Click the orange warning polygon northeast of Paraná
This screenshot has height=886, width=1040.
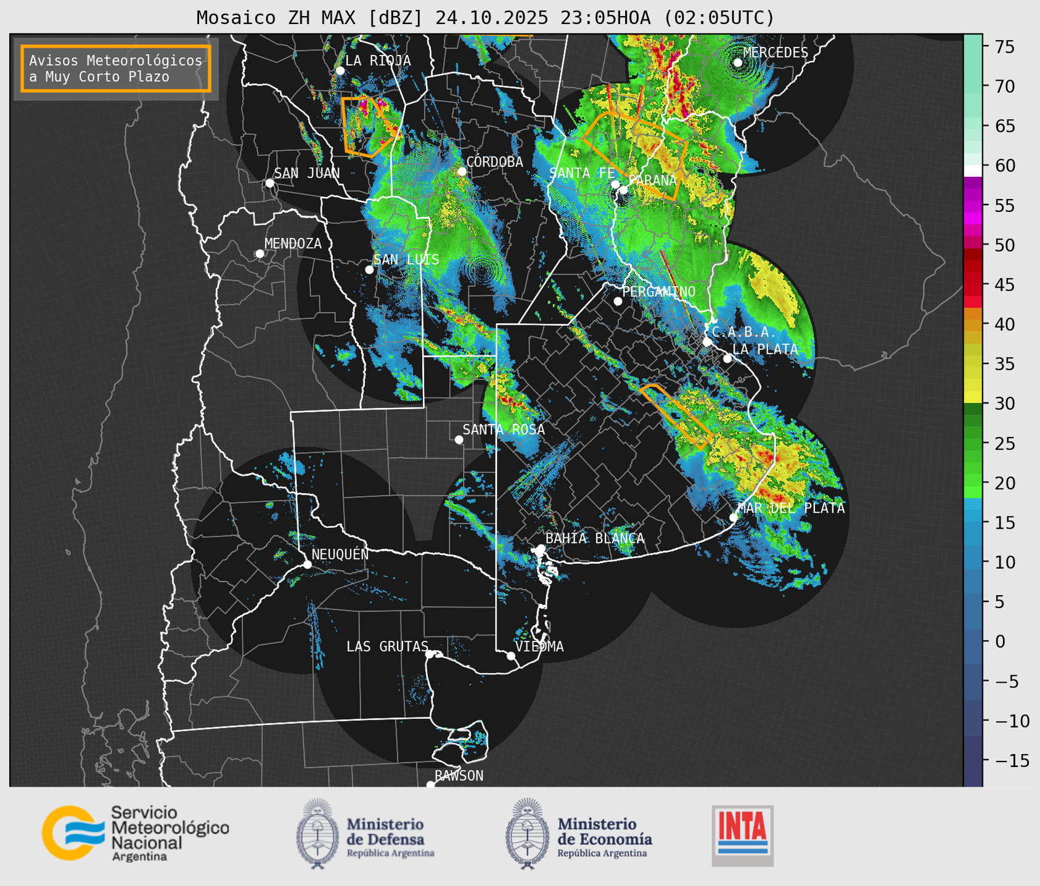[636, 154]
